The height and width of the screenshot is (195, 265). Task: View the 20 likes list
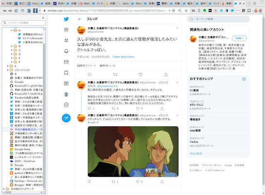tap(108, 66)
